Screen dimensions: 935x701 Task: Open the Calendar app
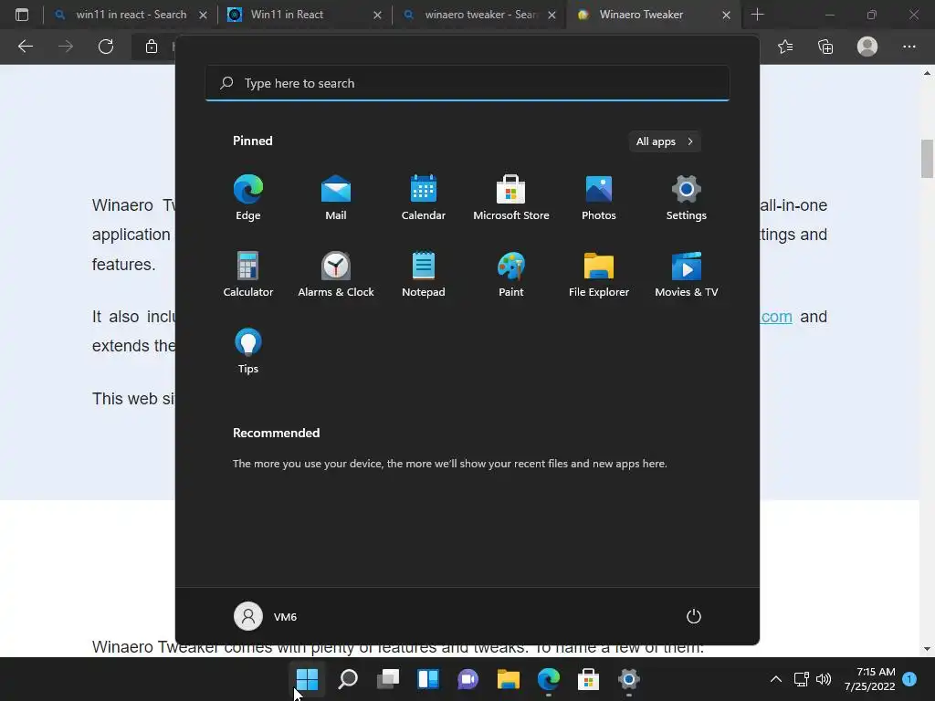424,197
